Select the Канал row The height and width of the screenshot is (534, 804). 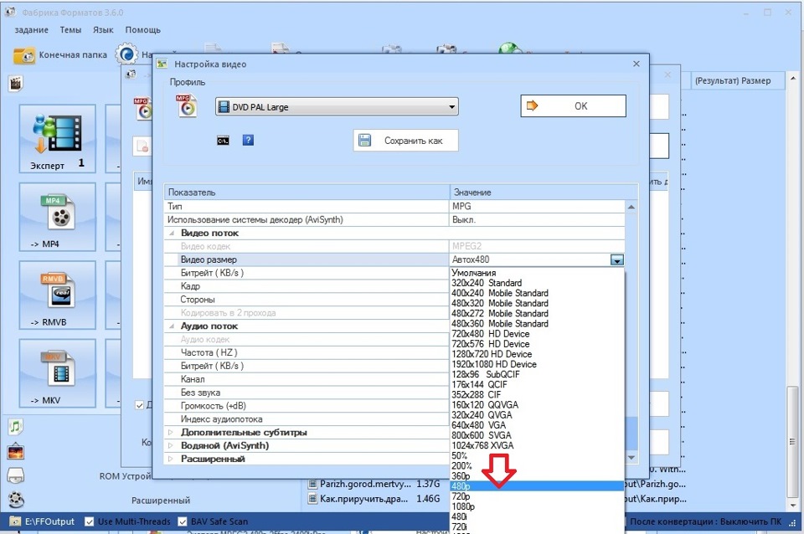pos(307,380)
